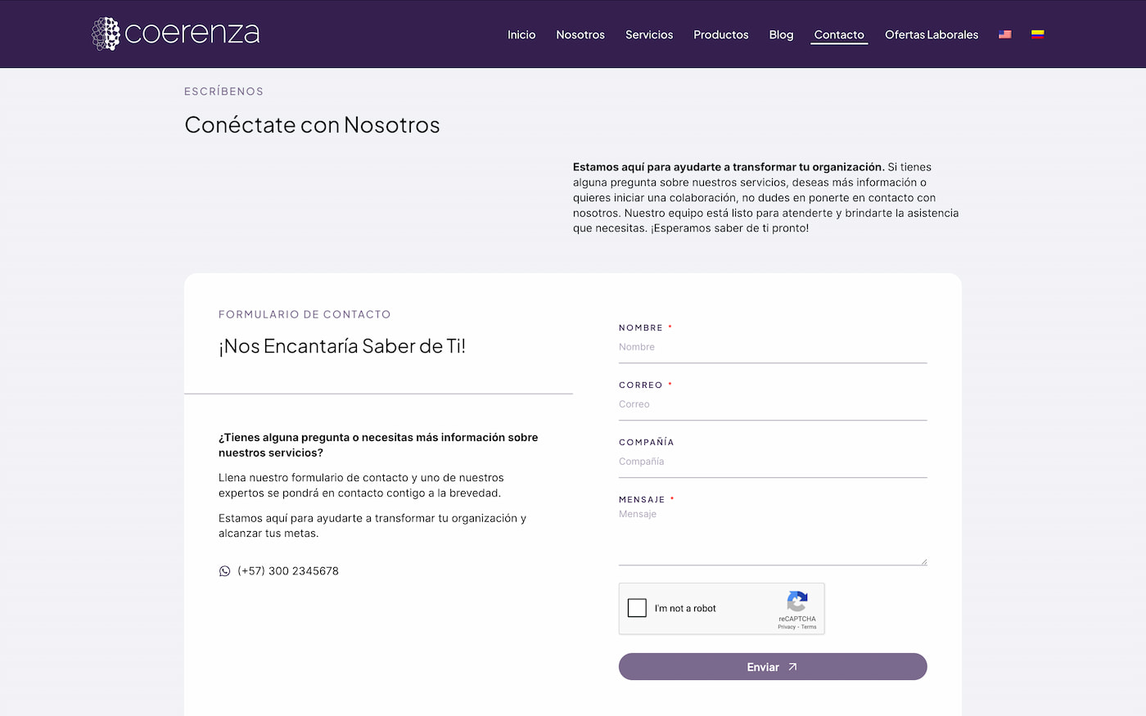
Task: Open the Blog page
Action: [x=781, y=34]
